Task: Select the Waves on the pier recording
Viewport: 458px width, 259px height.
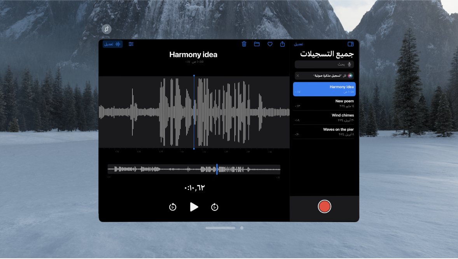Action: (324, 132)
